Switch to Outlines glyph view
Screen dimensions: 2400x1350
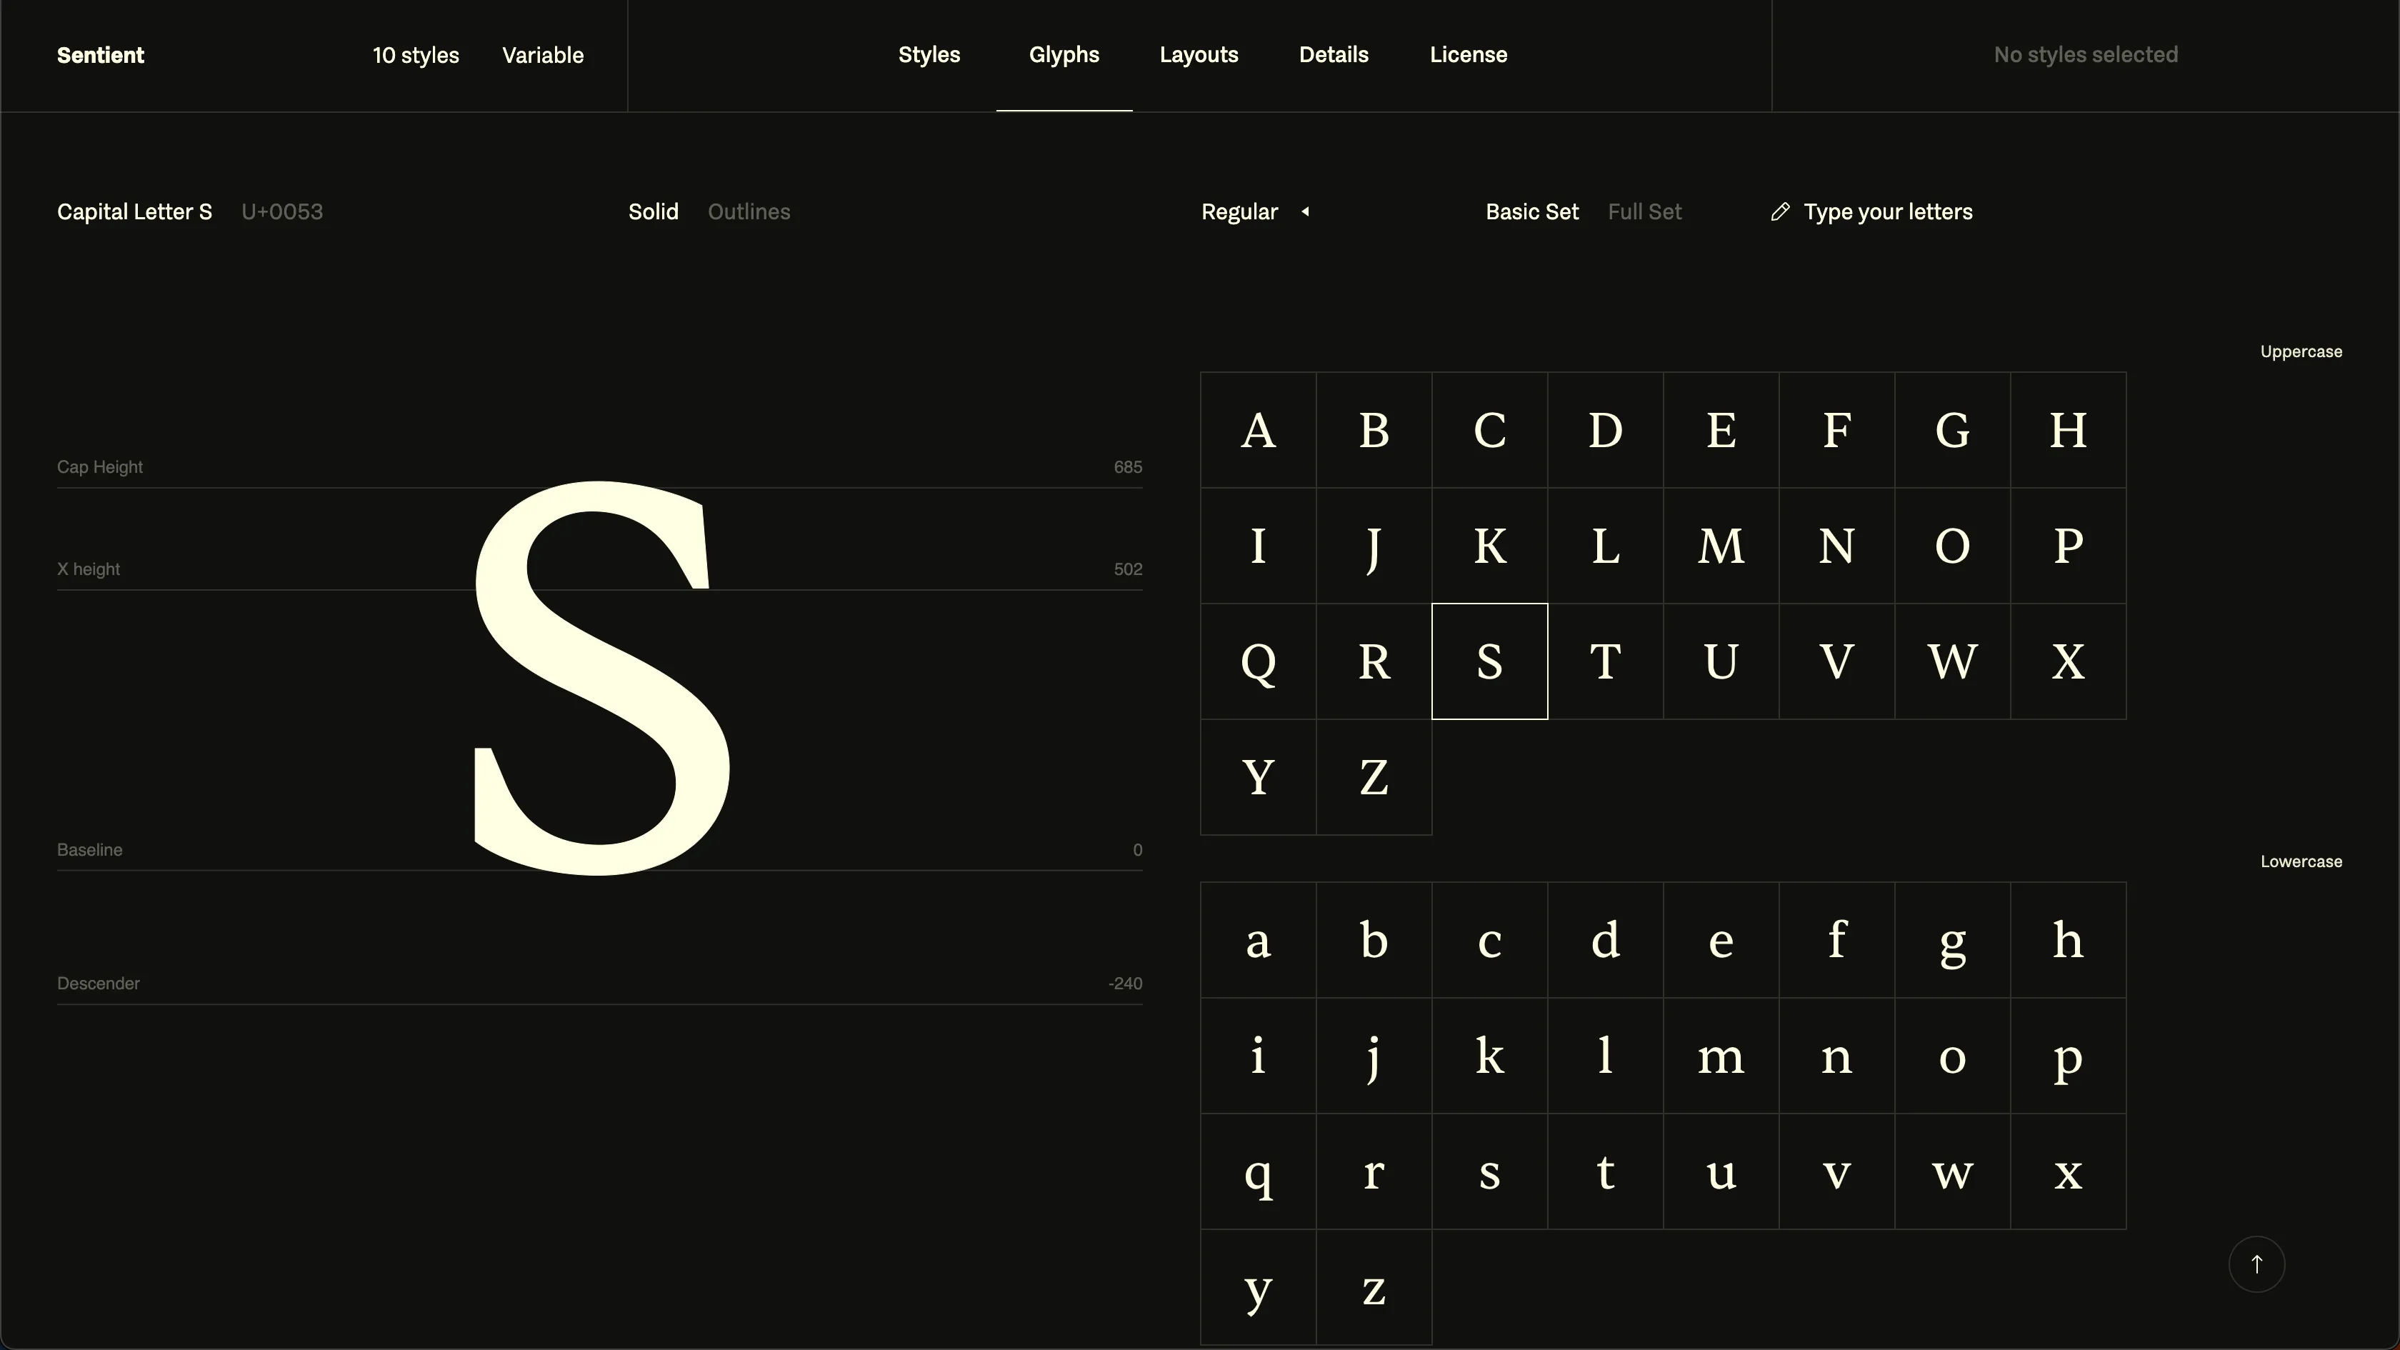748,211
